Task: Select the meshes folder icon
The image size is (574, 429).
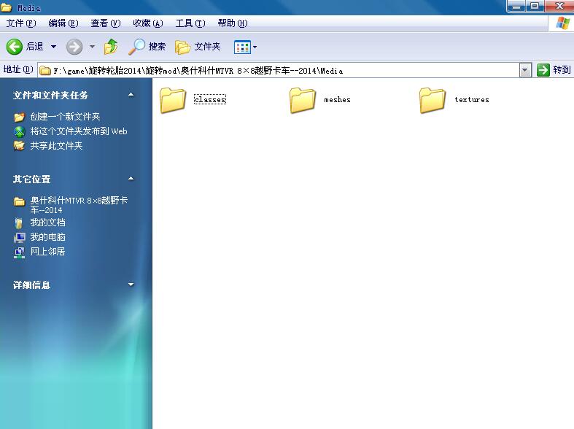Action: [x=303, y=100]
